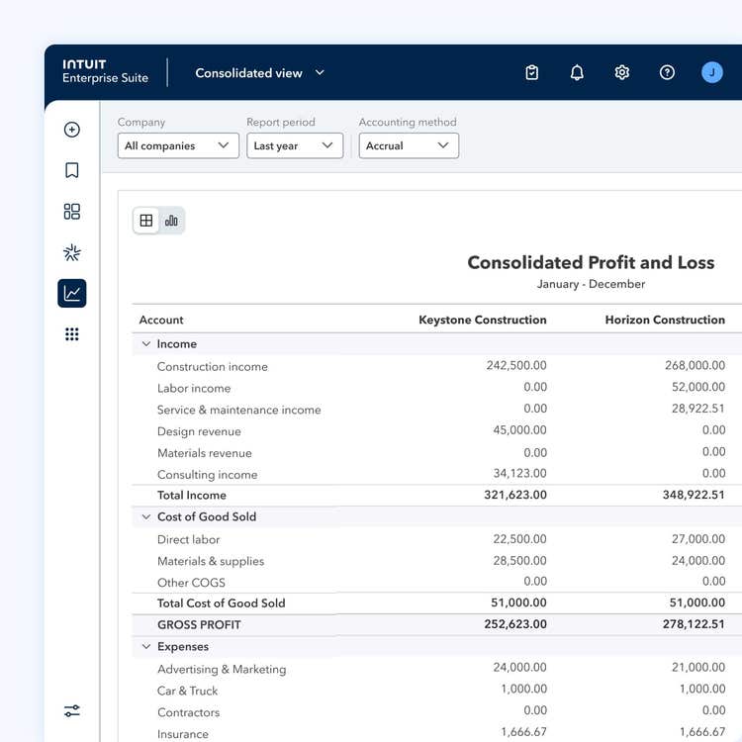
Task: Collapse the Expenses section
Action: click(146, 646)
